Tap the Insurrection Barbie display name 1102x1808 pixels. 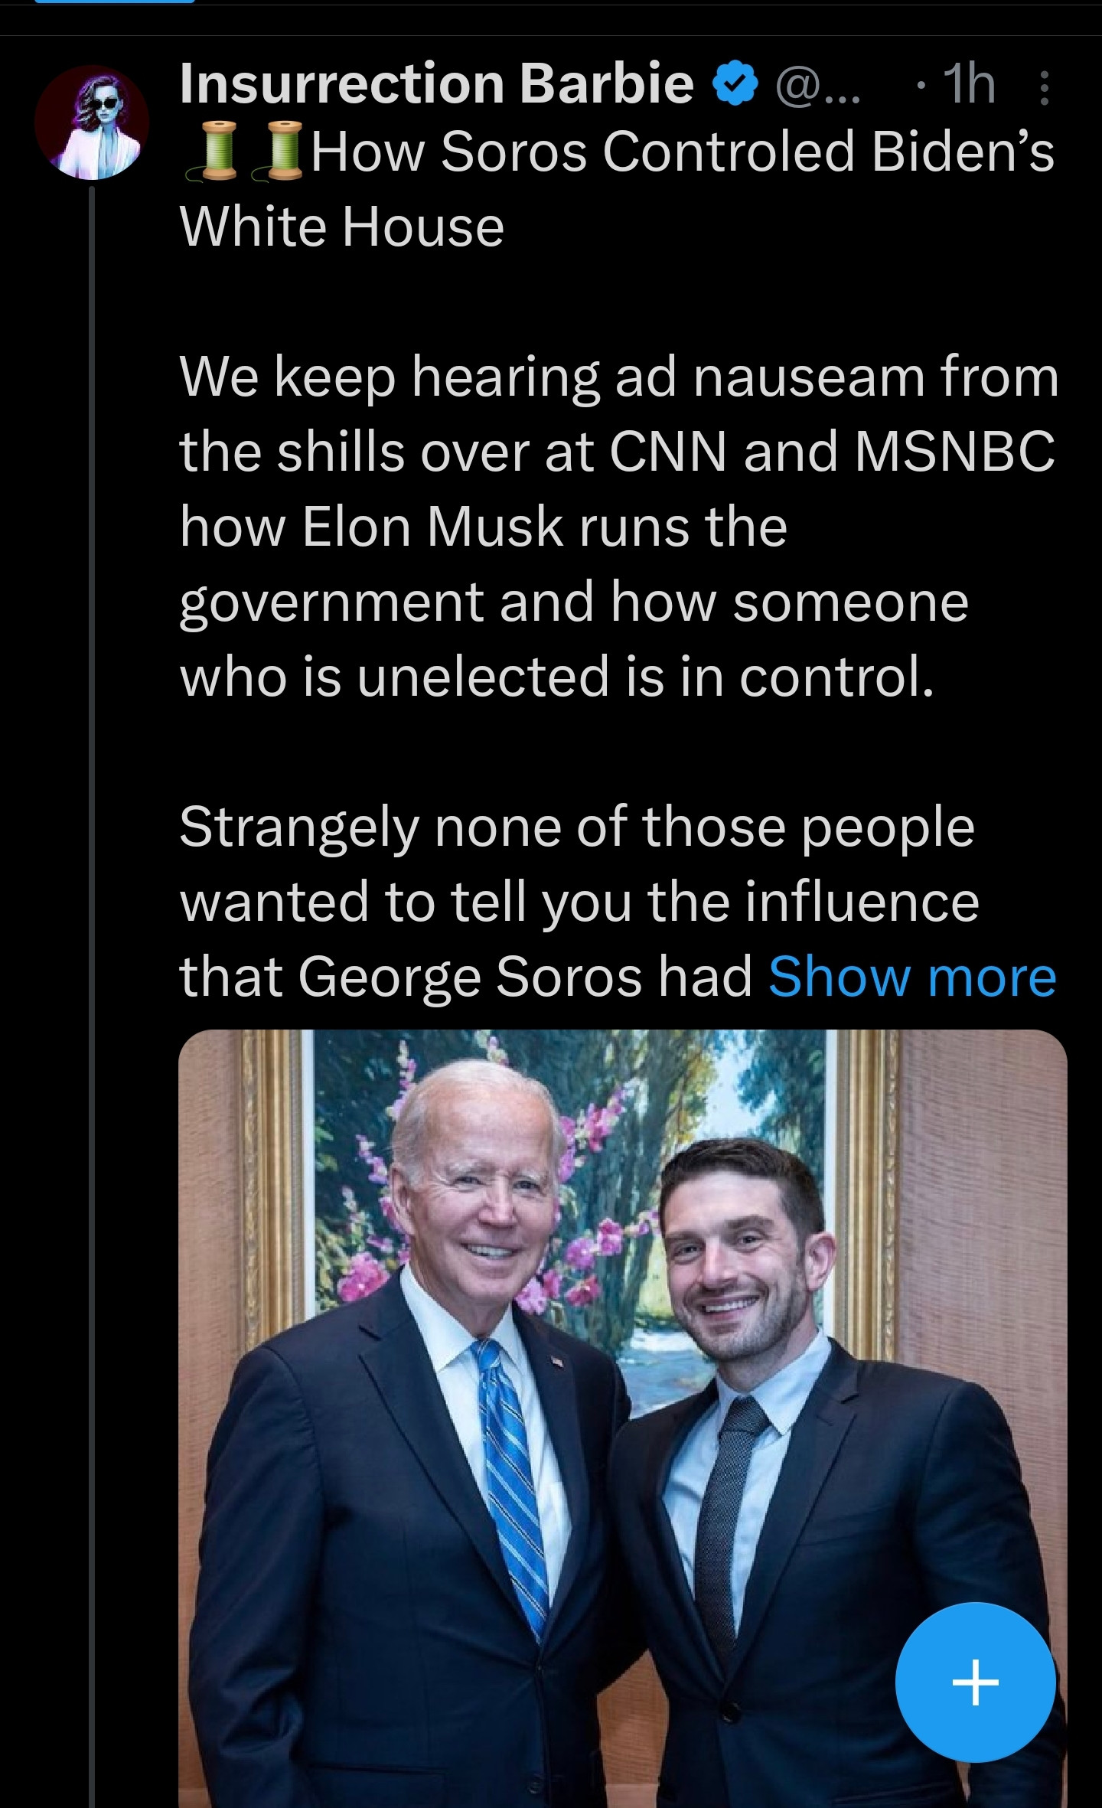pyautogui.click(x=437, y=83)
